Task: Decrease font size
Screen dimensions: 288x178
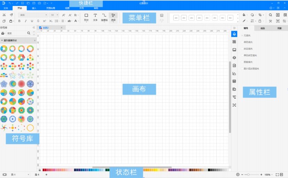Action: [x=70, y=15]
